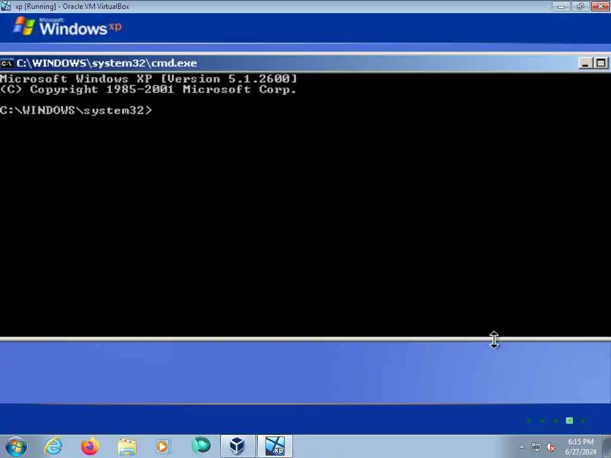
Task: Launch Internet Explorer from the taskbar
Action: [53, 446]
